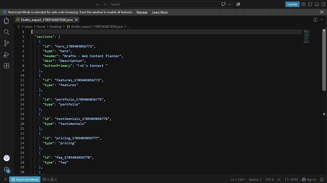Click the C: breadcrumb

(19, 26)
